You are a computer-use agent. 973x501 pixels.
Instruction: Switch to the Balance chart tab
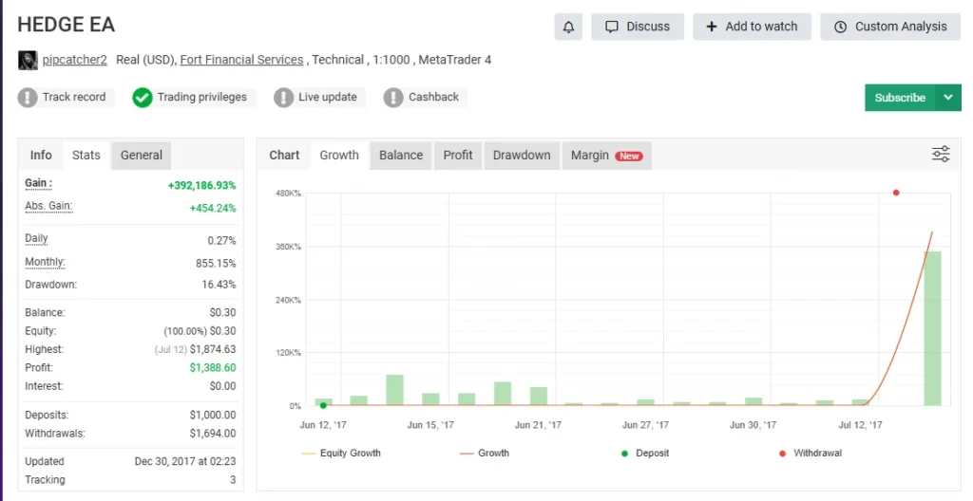(401, 156)
